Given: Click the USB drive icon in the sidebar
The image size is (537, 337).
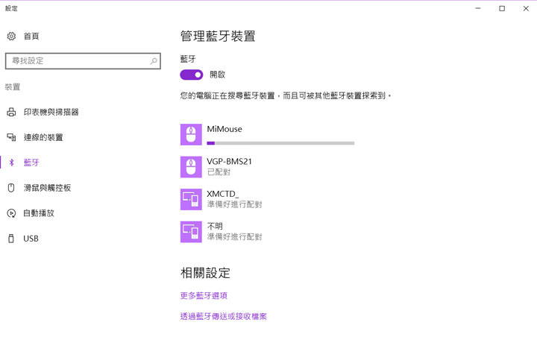Looking at the screenshot, I should (x=11, y=239).
